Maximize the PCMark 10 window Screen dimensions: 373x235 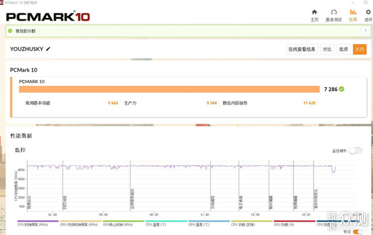[x=366, y=3]
